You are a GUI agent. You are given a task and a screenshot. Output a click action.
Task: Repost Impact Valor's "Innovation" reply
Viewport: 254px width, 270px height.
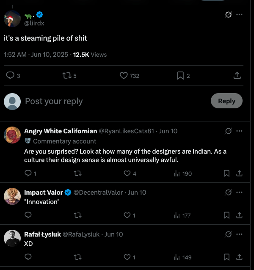(77, 215)
